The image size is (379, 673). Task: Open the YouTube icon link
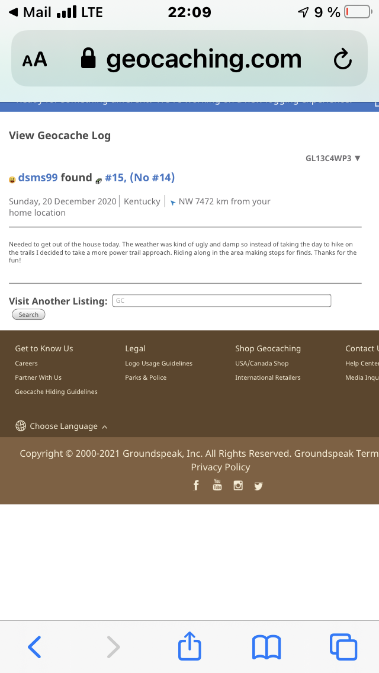pos(217,485)
